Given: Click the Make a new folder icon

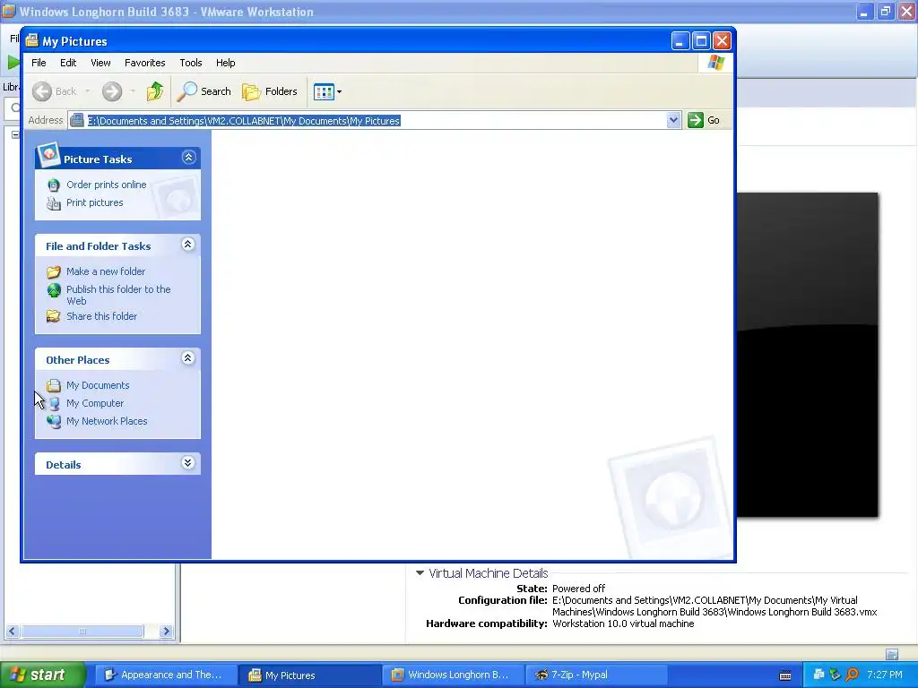Looking at the screenshot, I should point(53,272).
